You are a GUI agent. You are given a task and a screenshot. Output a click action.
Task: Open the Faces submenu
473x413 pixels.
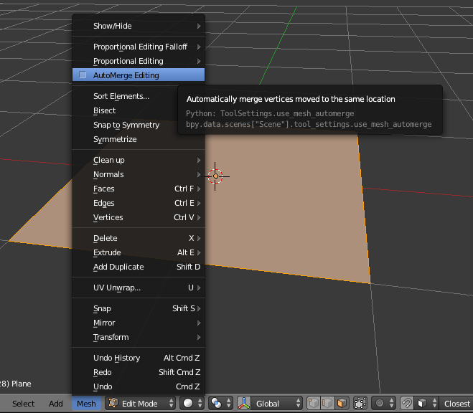coord(139,189)
